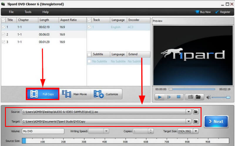Click the Aspect Ratio column header
The width and height of the screenshot is (235, 146).
(x=73, y=20)
